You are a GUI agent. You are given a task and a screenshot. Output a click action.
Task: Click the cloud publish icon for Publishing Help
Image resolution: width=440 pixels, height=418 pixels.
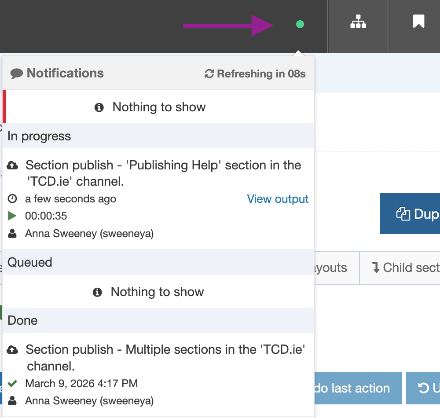click(12, 165)
